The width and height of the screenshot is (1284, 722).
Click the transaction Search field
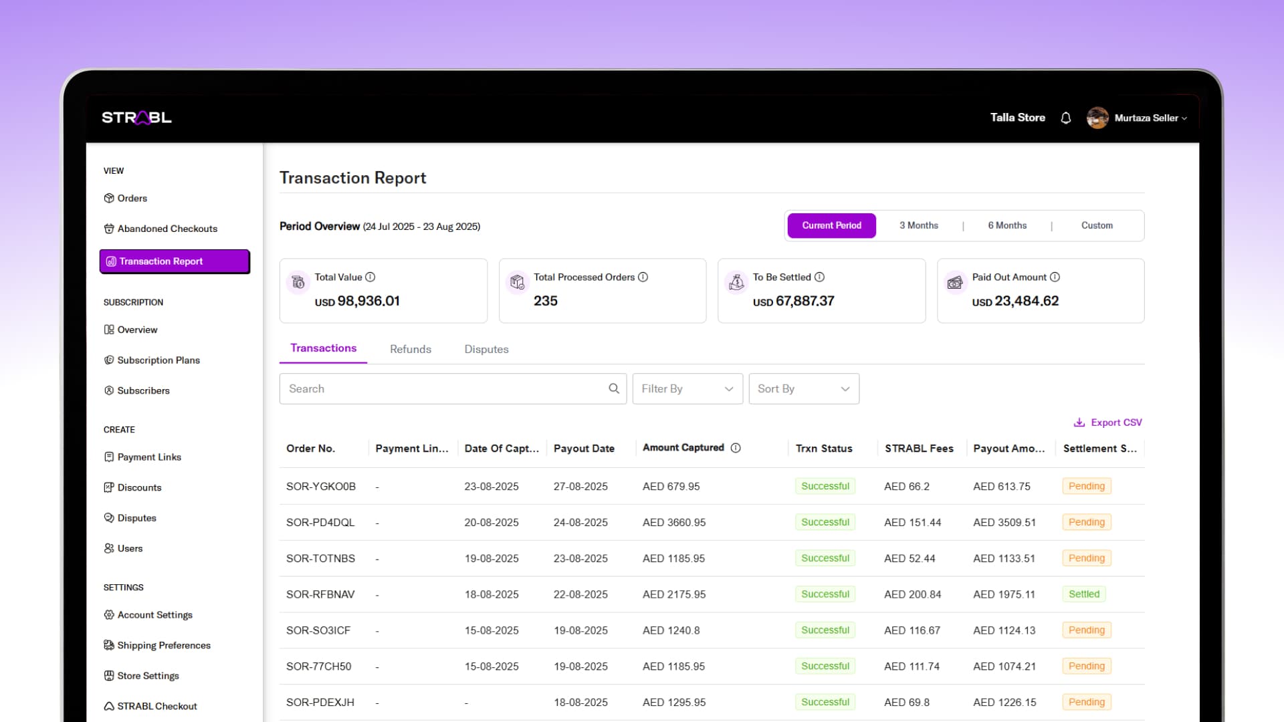pos(441,388)
